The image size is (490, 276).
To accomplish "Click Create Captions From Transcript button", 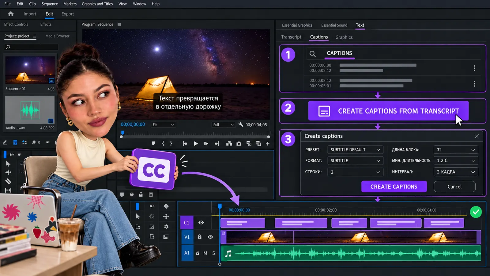I will click(x=388, y=111).
